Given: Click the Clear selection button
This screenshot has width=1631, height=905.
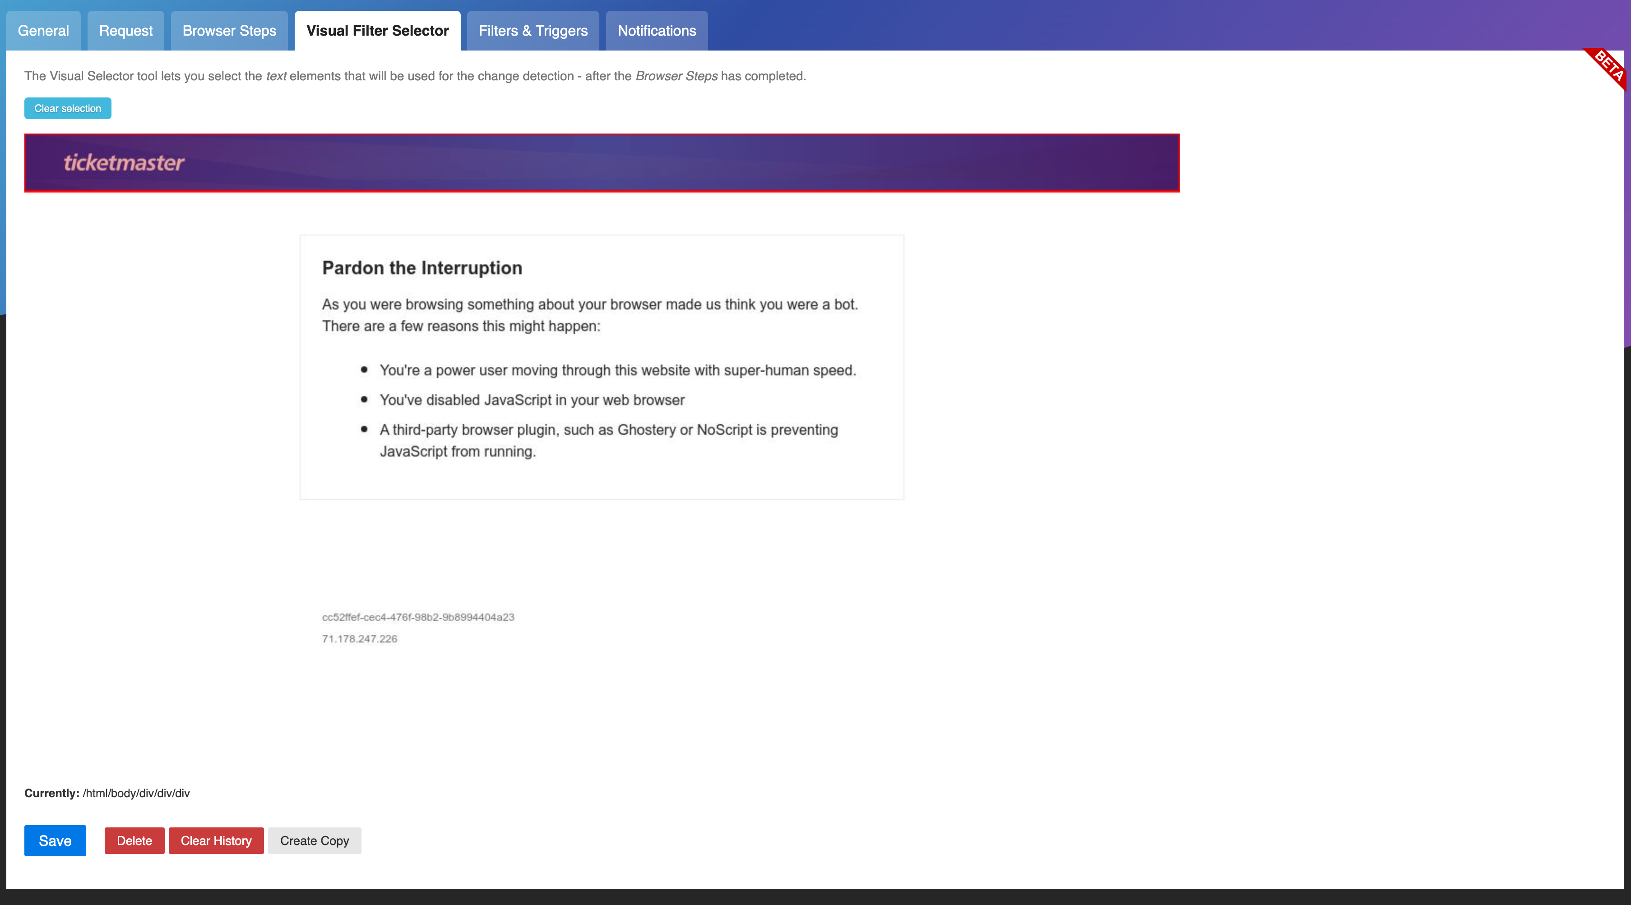Looking at the screenshot, I should pyautogui.click(x=68, y=108).
